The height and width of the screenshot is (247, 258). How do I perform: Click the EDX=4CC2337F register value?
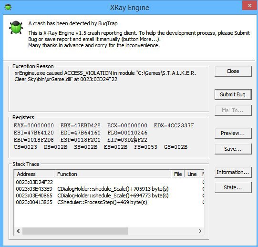(174, 125)
